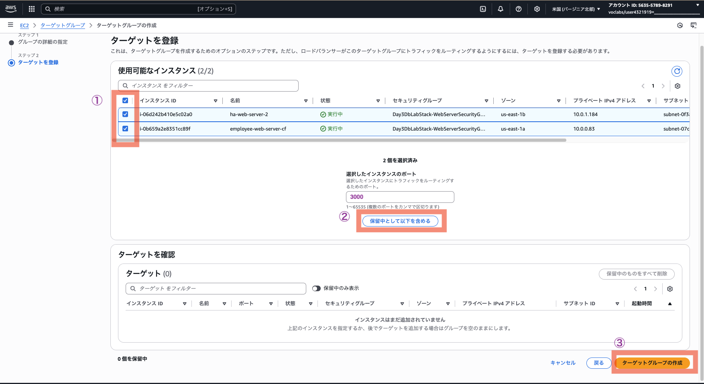This screenshot has width=704, height=384.
Task: Focus the AWS search bar
Action: 138,9
